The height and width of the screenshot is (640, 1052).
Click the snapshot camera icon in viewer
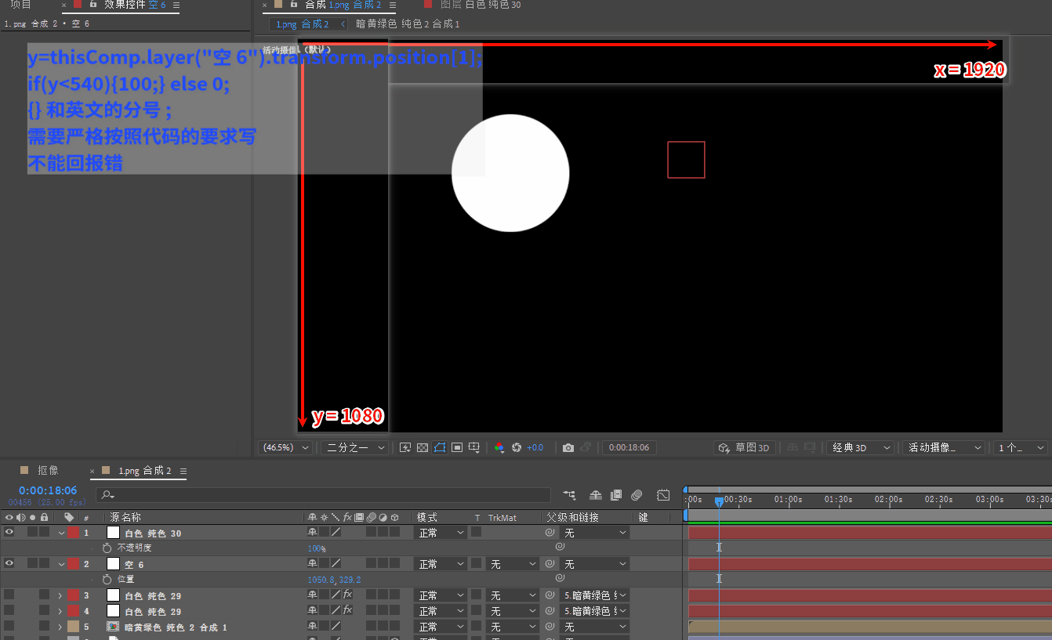[568, 448]
